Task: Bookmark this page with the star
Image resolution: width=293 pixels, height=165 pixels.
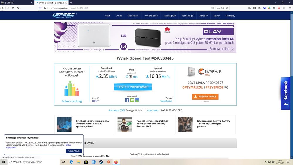Action: pyautogui.click(x=227, y=8)
